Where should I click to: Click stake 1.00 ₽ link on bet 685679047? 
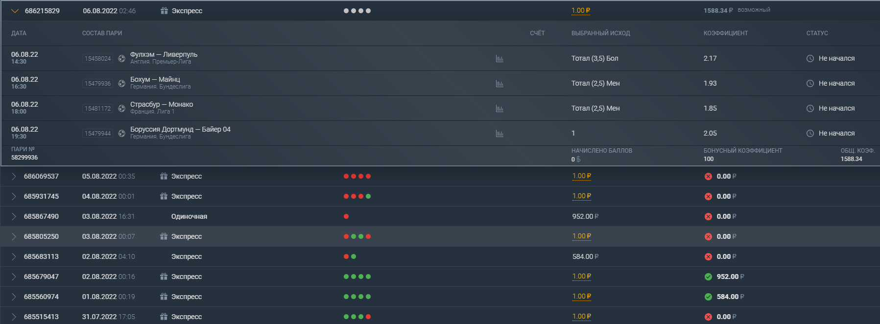point(582,276)
